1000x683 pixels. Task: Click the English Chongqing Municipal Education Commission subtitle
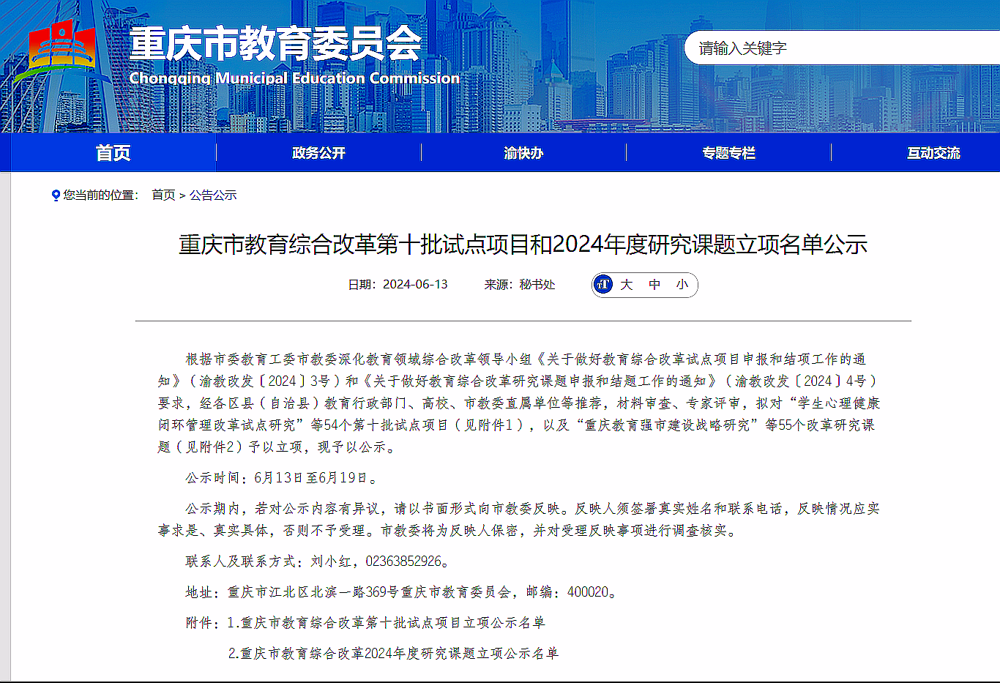click(x=294, y=78)
